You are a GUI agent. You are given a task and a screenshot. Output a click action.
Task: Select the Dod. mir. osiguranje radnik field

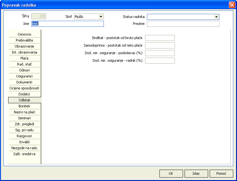tap(160, 61)
